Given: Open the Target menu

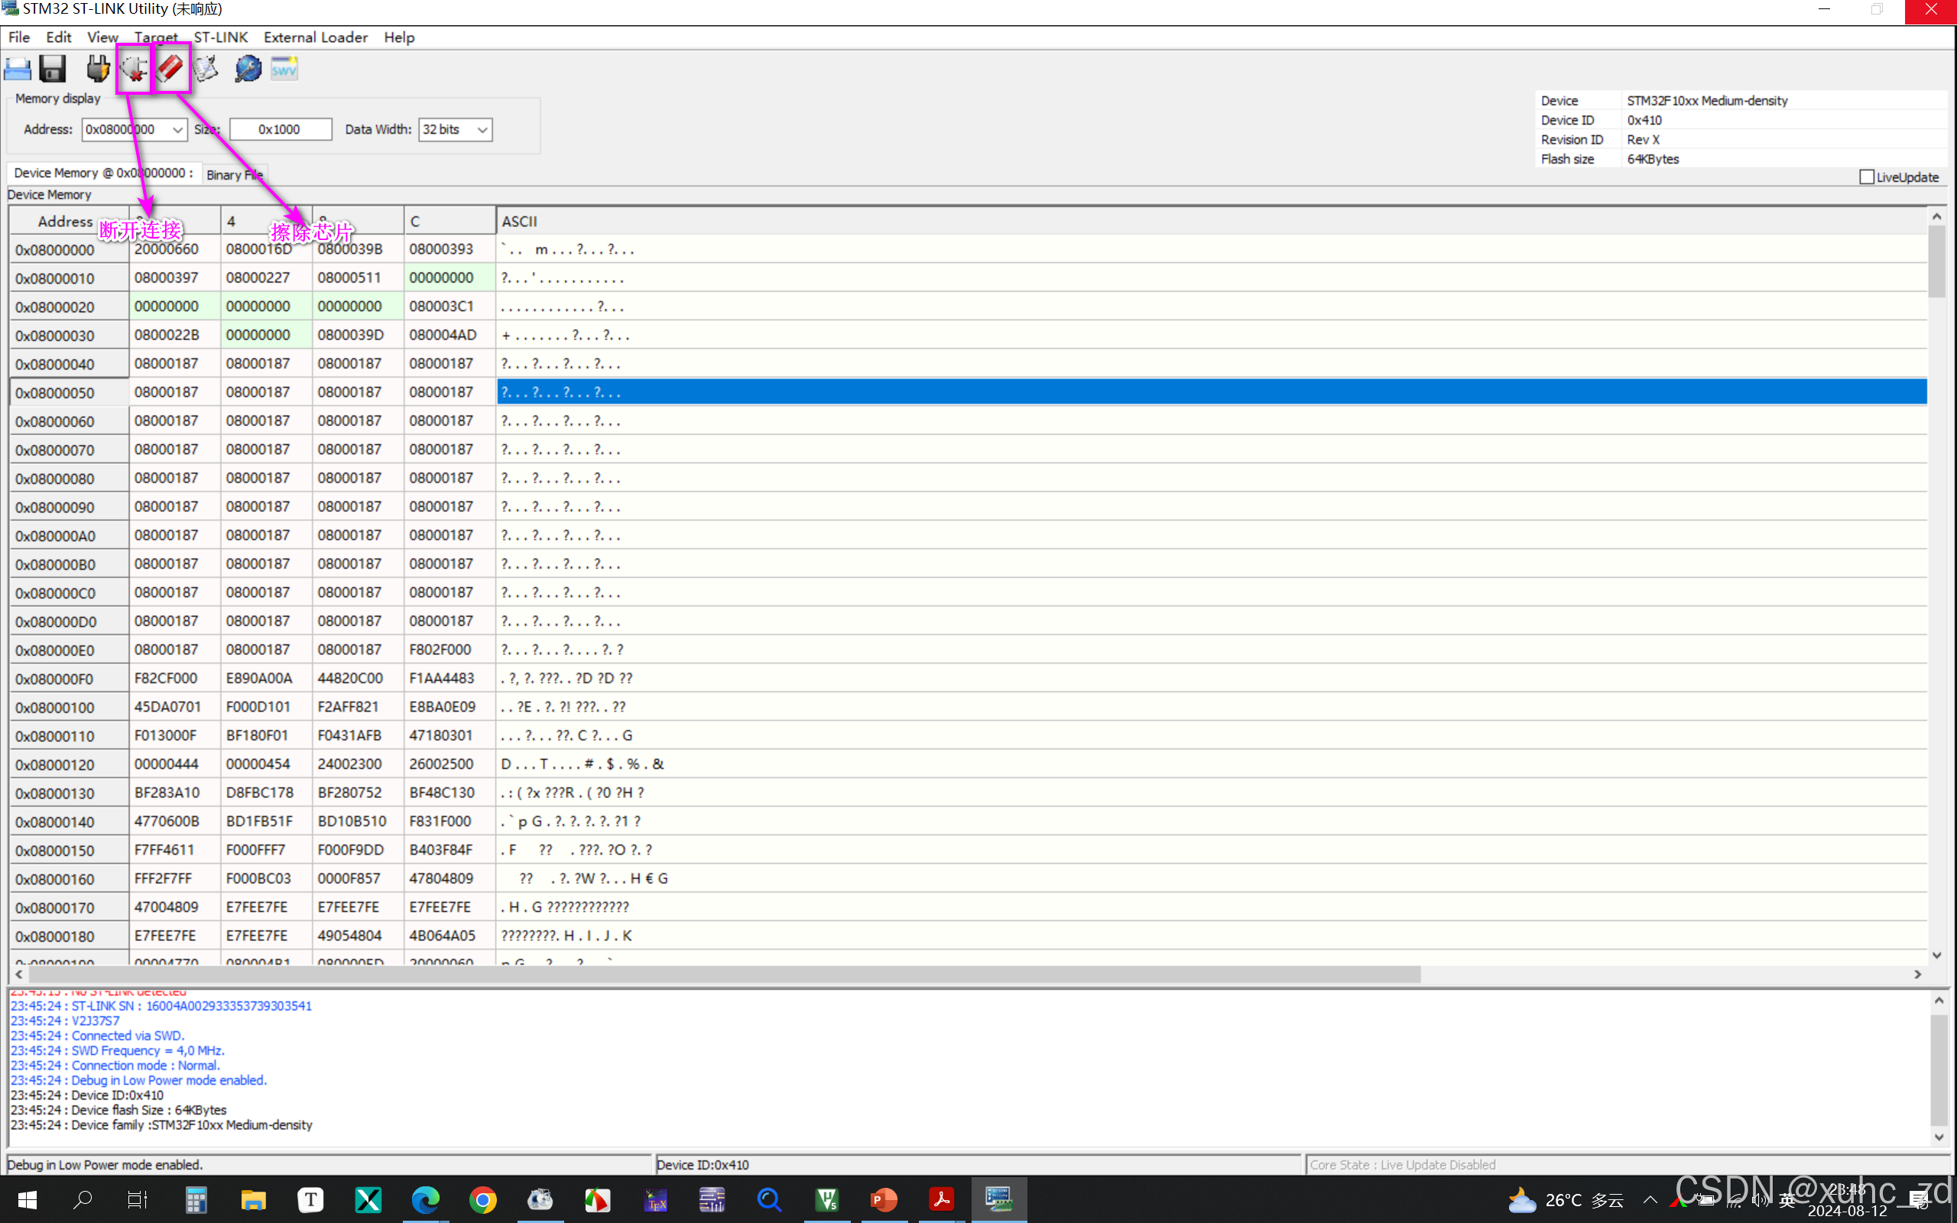Looking at the screenshot, I should tap(155, 37).
